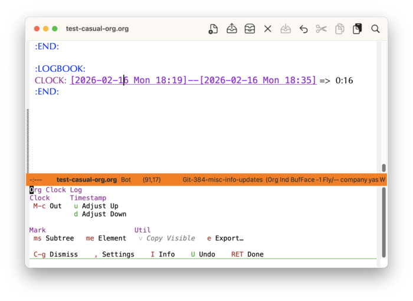Screen dimensions: 413x301
Task: Click the :LOGBOOK: drawer line
Action: pos(60,69)
